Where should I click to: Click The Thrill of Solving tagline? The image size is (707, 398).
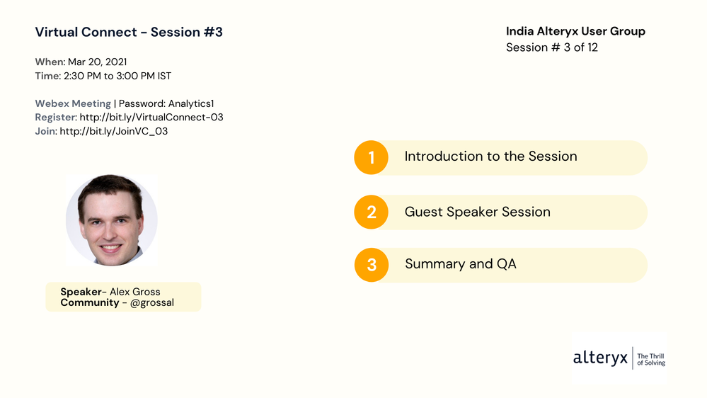pos(651,359)
